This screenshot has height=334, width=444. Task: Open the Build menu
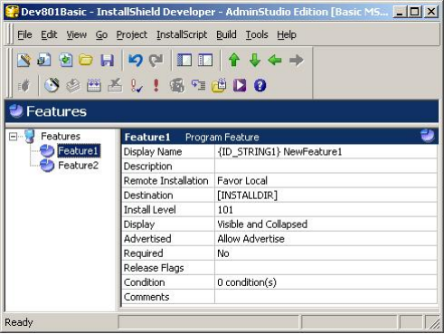pos(226,34)
